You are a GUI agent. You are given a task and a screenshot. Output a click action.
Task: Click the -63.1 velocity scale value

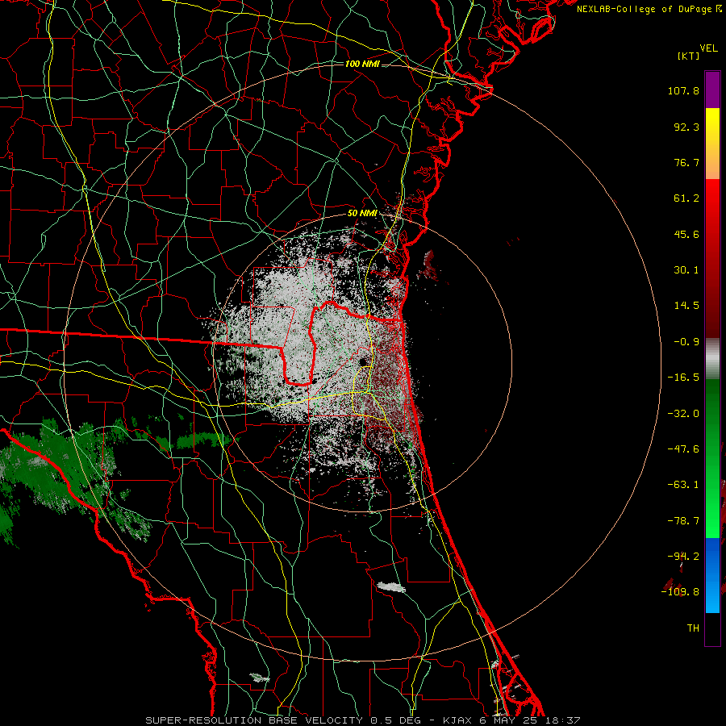[x=683, y=485]
